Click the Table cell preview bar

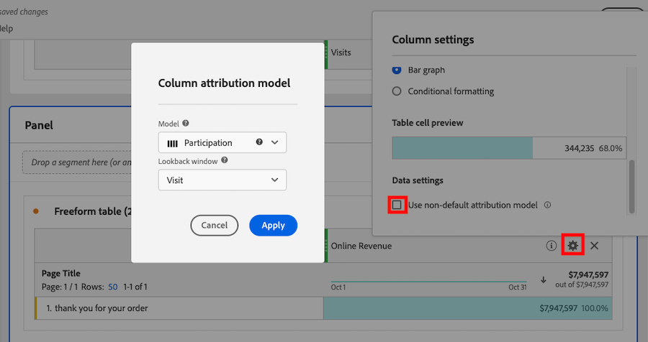[x=509, y=148]
